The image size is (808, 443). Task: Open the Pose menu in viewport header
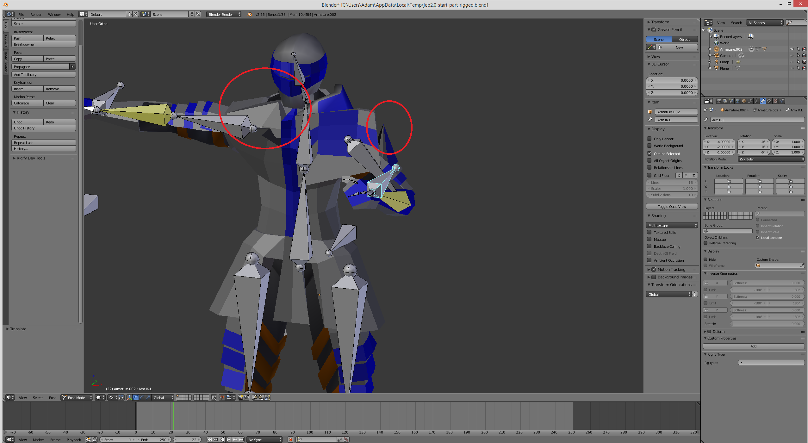pos(53,398)
